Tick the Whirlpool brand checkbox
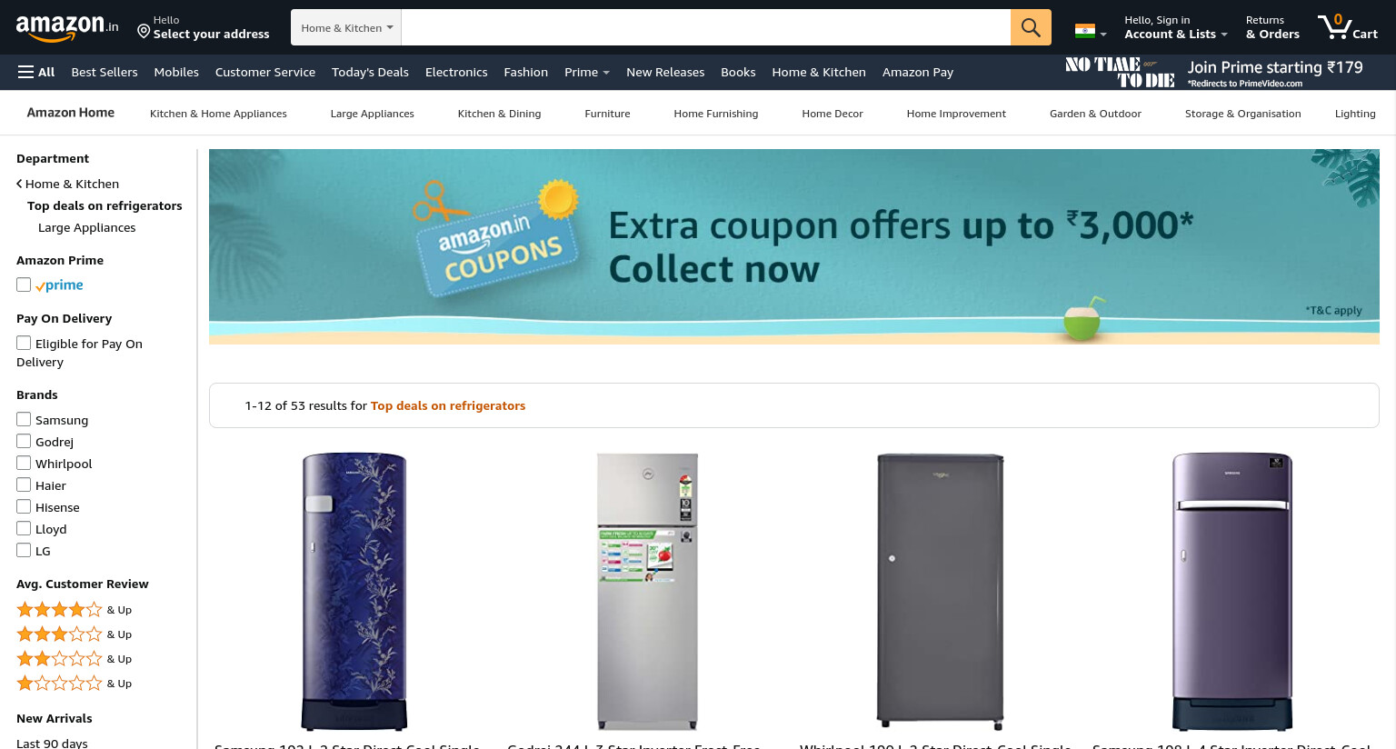 (x=24, y=463)
